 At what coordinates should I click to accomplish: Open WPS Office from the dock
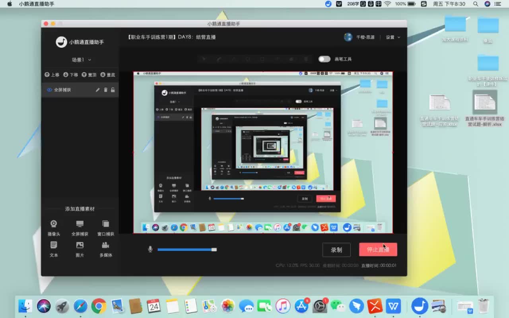pos(393,306)
